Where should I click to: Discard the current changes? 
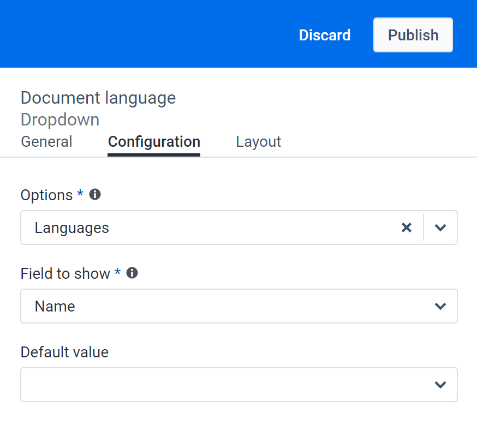tap(324, 34)
